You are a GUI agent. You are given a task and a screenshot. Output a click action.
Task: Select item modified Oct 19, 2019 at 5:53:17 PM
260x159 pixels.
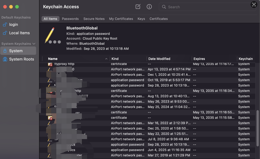point(169,80)
